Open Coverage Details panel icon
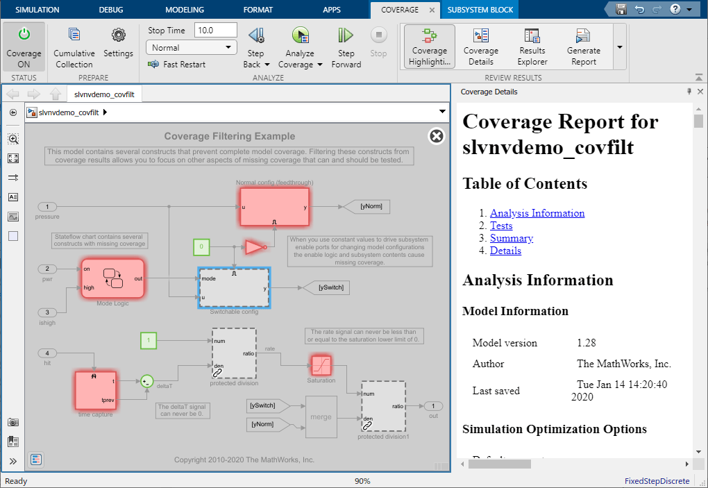Image resolution: width=708 pixels, height=488 pixels. (x=481, y=47)
